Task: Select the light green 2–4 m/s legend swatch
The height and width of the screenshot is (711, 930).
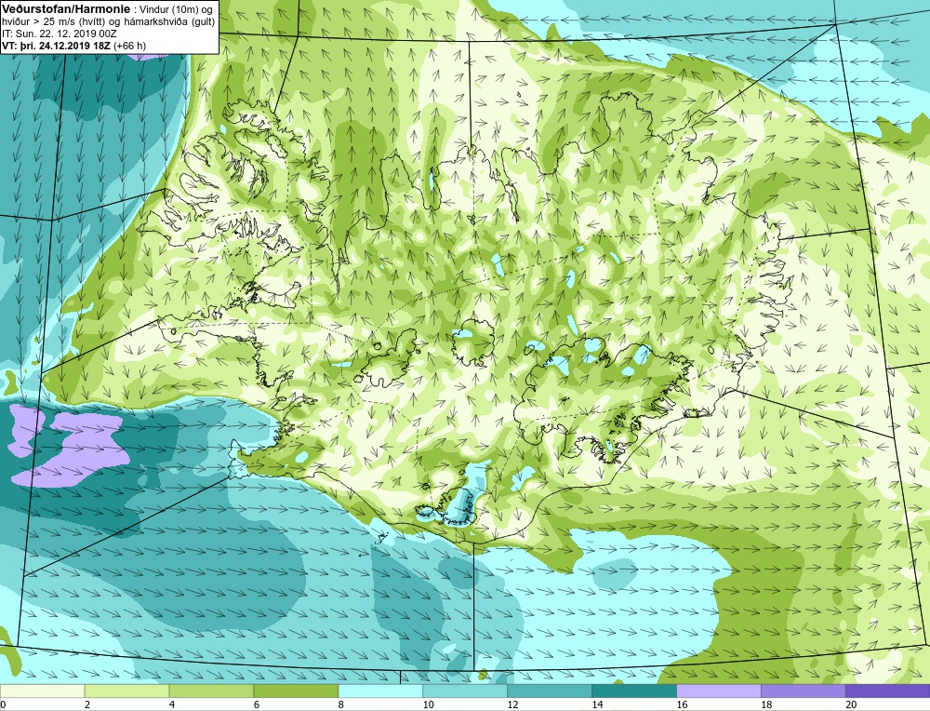Action: click(126, 691)
